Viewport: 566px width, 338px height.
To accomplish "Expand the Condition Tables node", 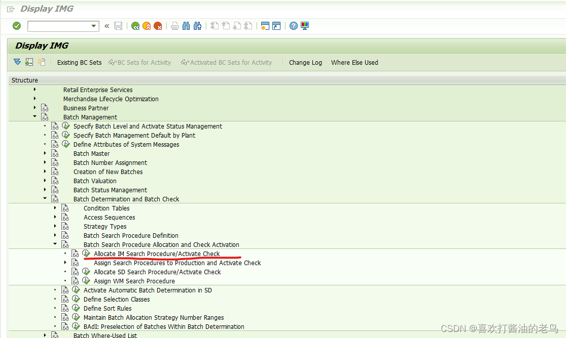I will pyautogui.click(x=55, y=208).
